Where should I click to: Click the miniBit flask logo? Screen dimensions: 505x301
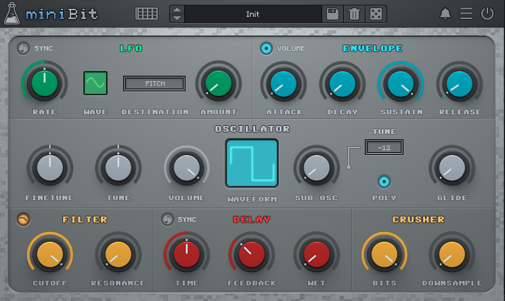(12, 14)
